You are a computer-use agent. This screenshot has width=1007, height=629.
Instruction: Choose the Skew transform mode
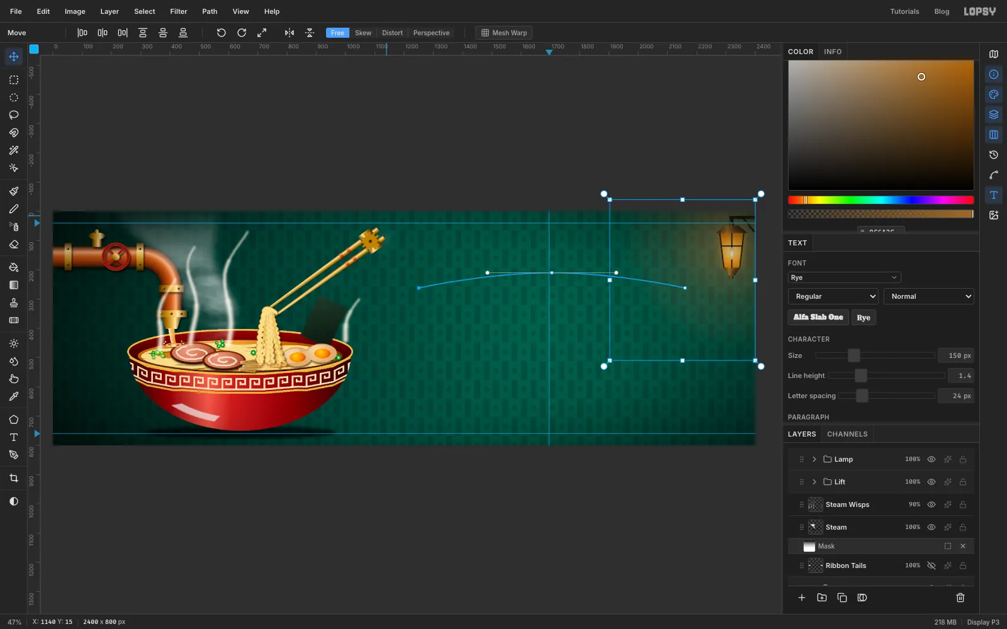pyautogui.click(x=363, y=33)
